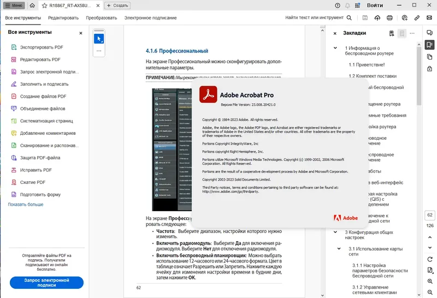This screenshot has width=437, height=298.
Task: Click the Создать new tab button
Action: point(117,5)
